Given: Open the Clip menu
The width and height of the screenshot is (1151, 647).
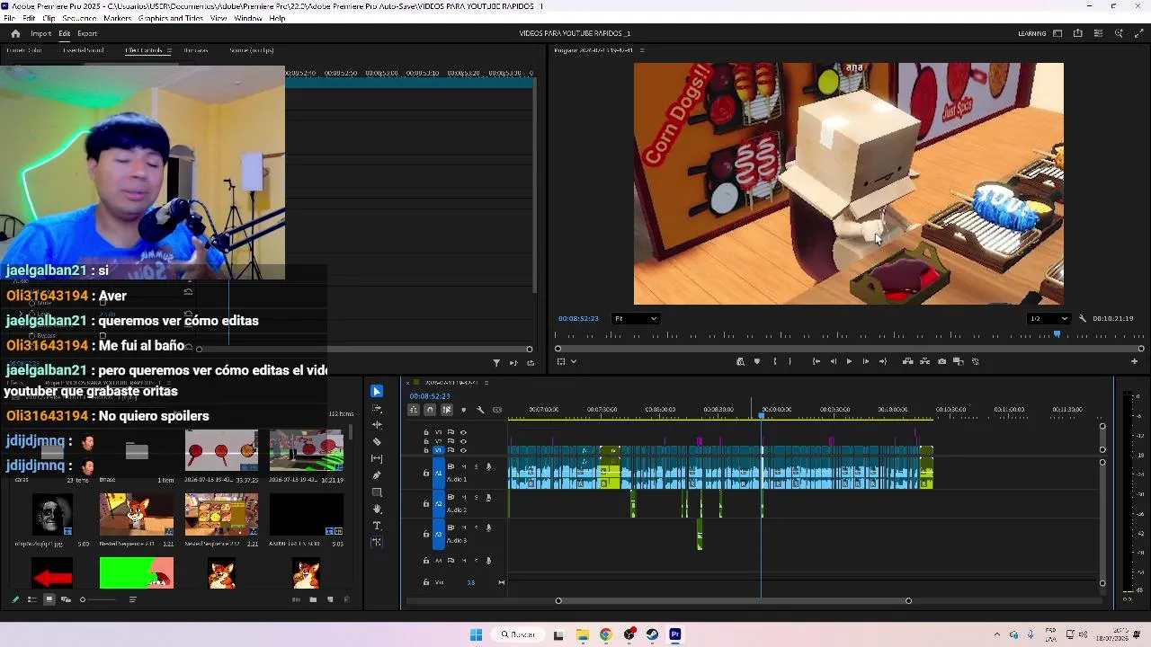Looking at the screenshot, I should (49, 18).
